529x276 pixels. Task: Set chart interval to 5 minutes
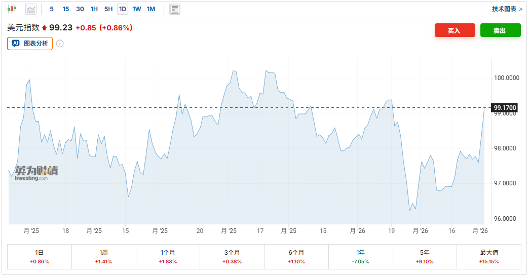tap(52, 9)
